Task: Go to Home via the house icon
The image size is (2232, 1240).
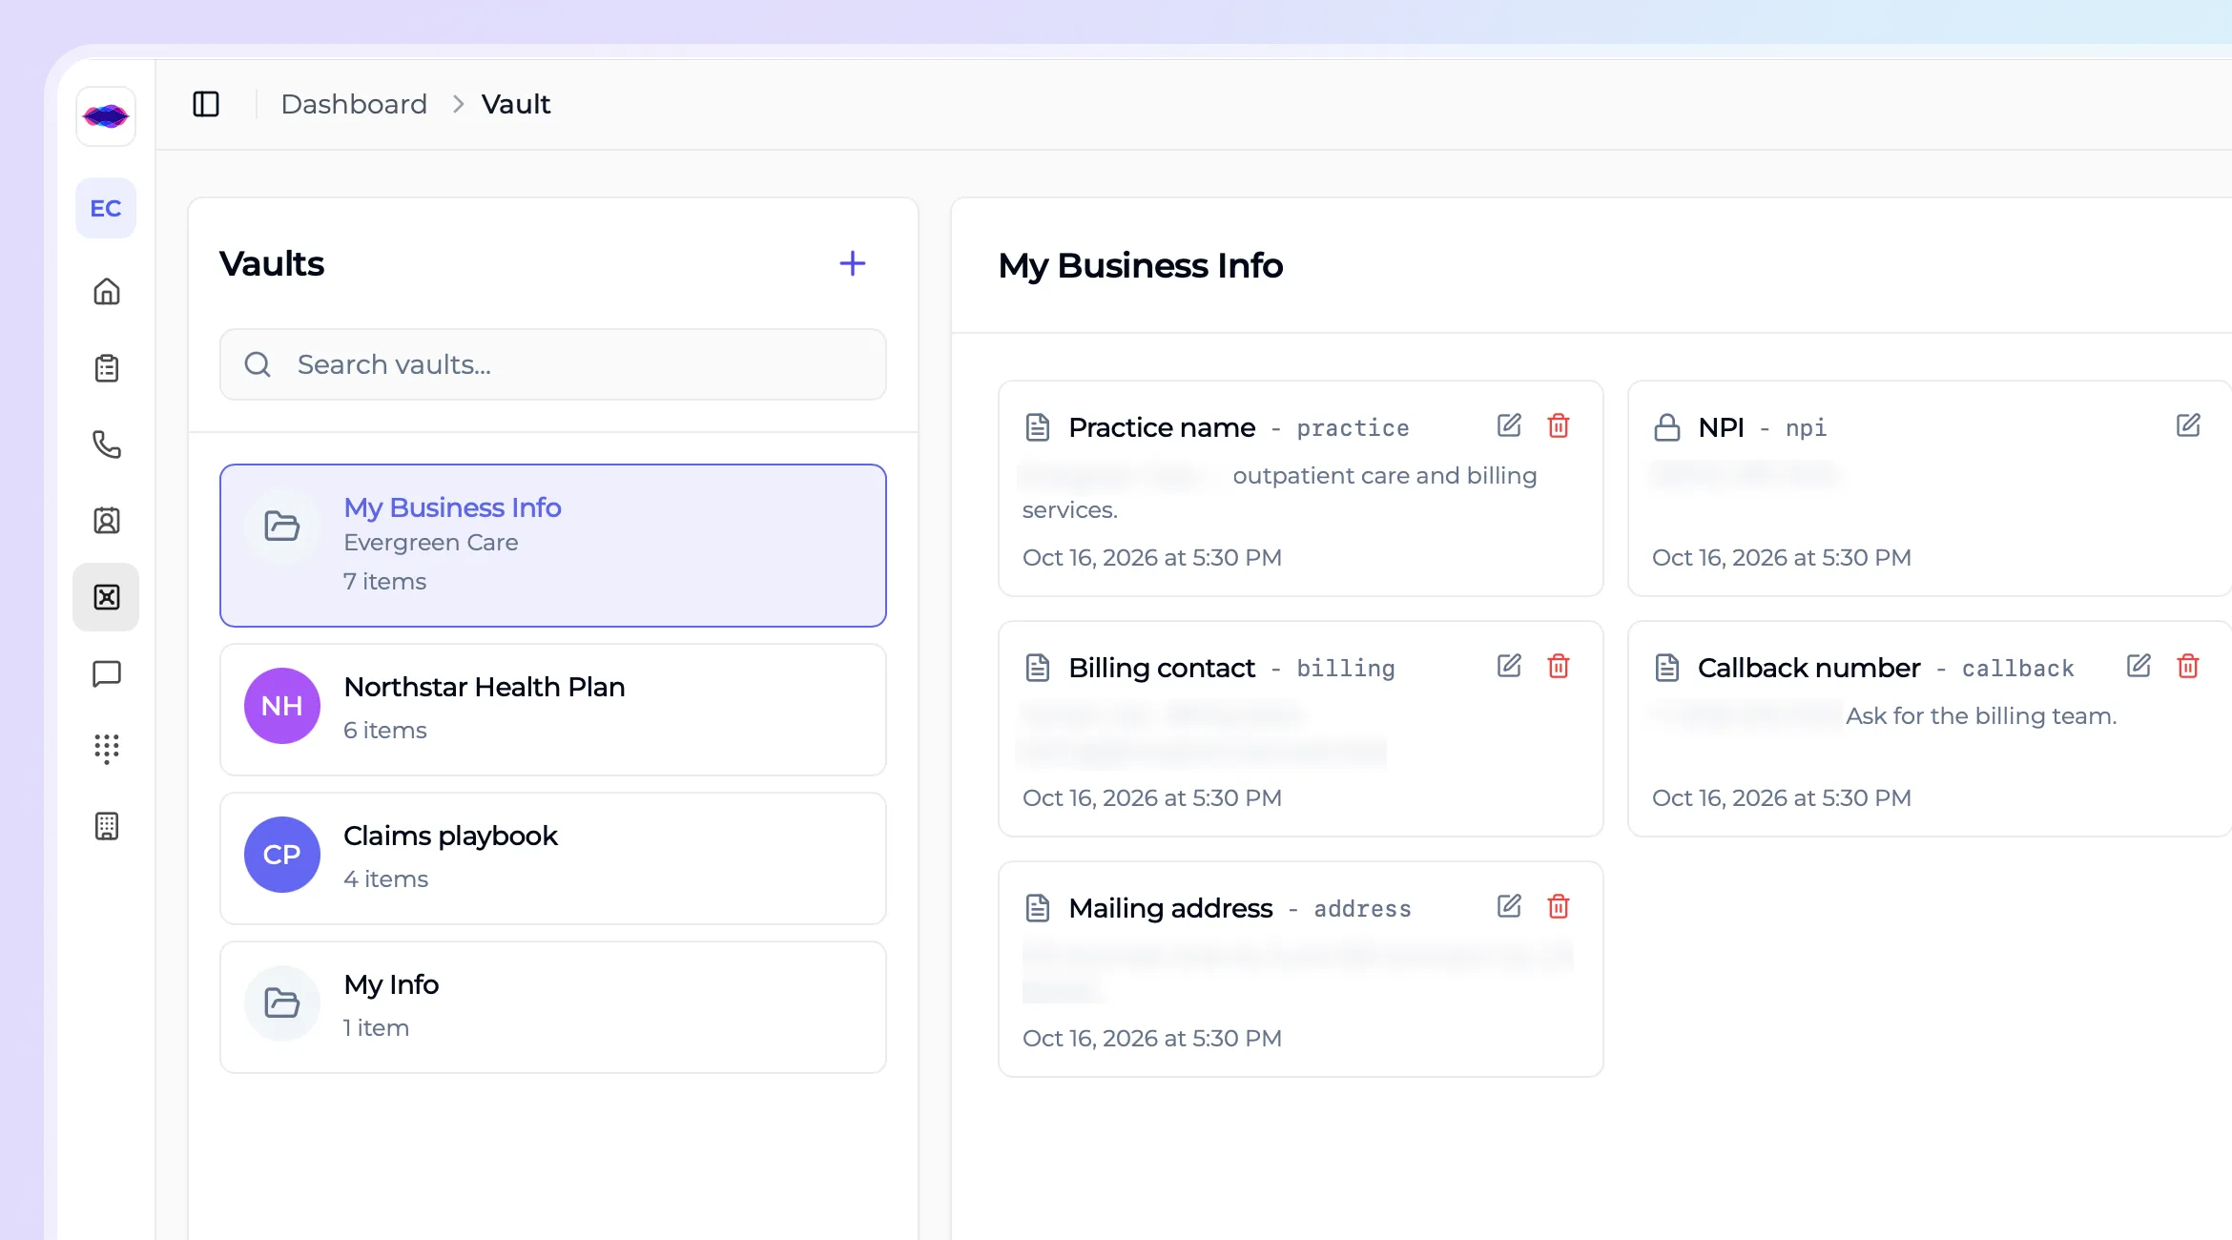Action: [106, 292]
